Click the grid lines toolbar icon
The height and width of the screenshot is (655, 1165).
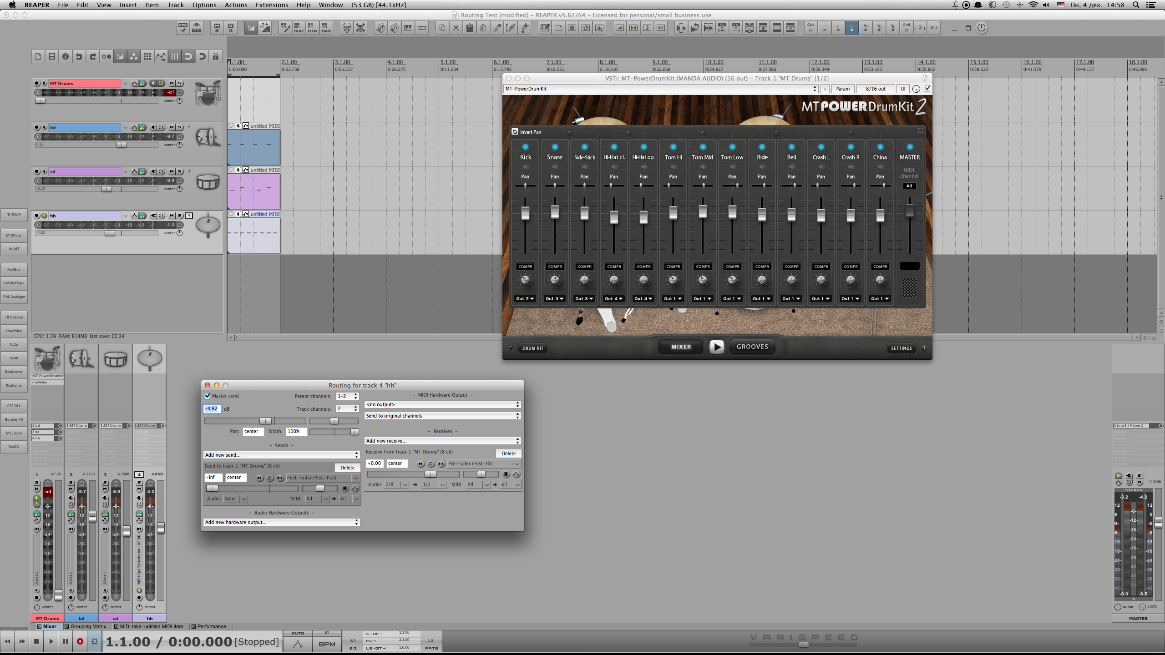(x=175, y=56)
